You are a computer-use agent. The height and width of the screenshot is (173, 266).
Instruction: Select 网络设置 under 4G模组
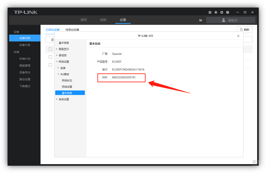tap(67, 87)
